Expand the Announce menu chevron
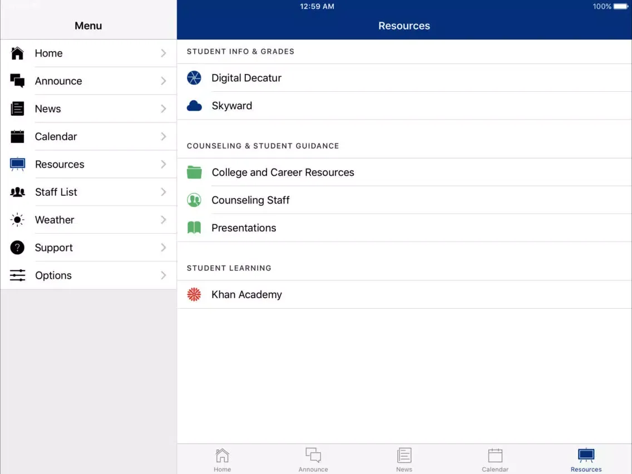This screenshot has width=632, height=474. click(163, 81)
